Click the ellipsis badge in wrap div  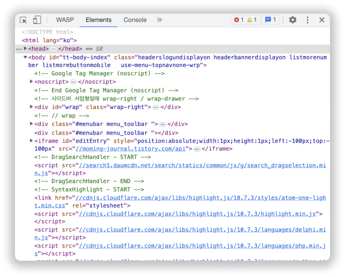(x=156, y=107)
